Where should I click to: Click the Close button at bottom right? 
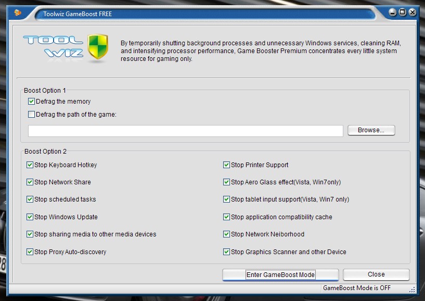click(x=376, y=274)
